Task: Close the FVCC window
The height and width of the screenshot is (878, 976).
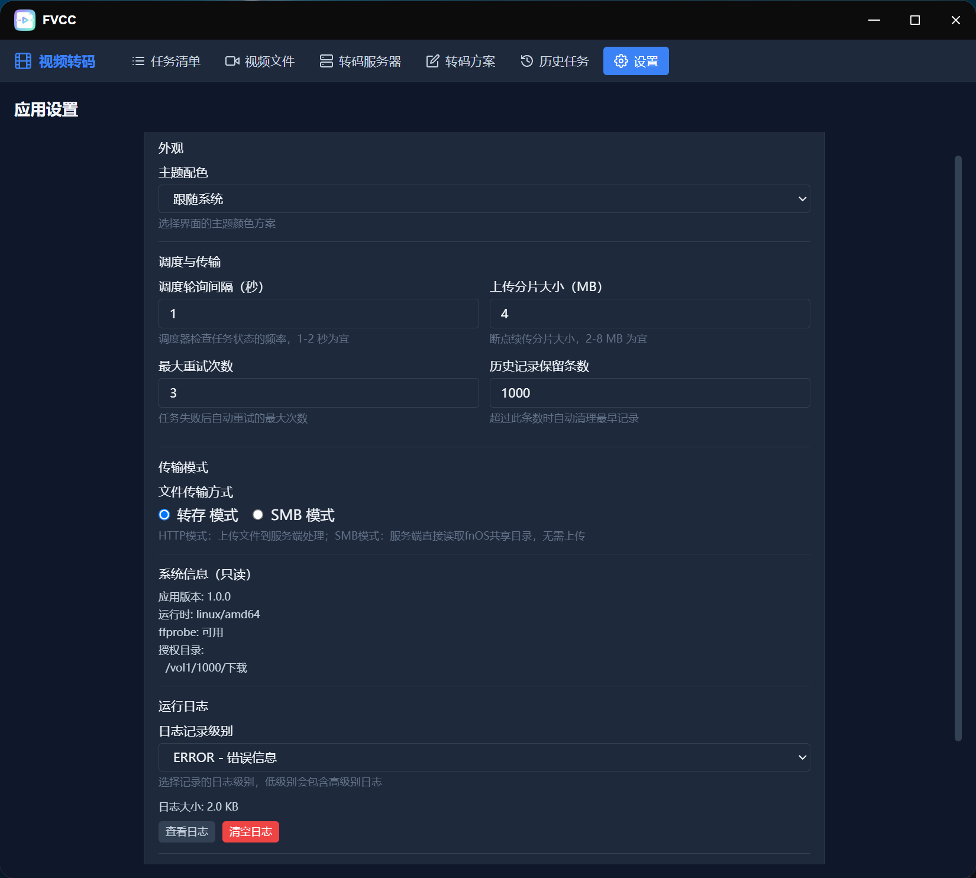Action: click(x=956, y=20)
